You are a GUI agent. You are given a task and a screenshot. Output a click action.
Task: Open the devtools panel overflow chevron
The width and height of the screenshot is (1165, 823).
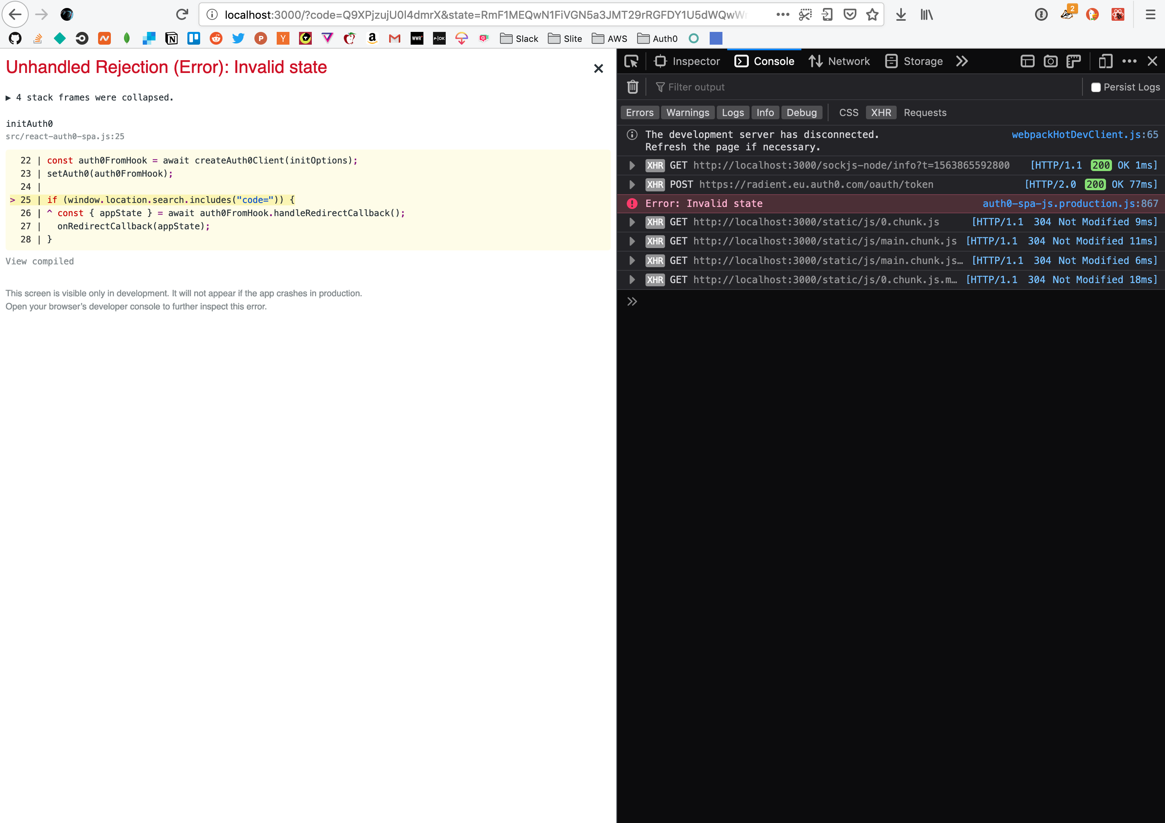click(962, 61)
